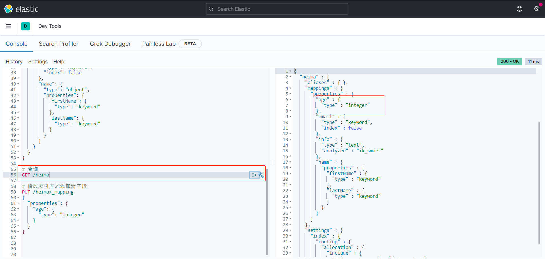Switch to the Search Profiler tab
Image resolution: width=545 pixels, height=260 pixels.
[x=58, y=44]
